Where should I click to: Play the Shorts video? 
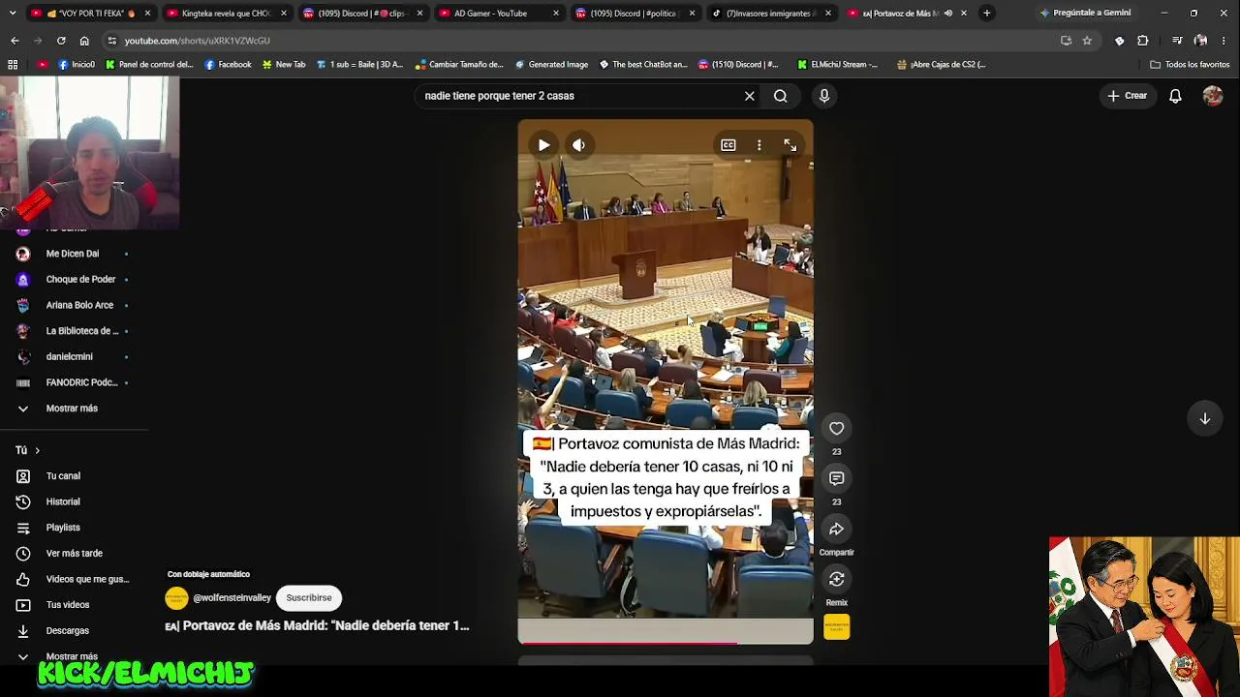[x=543, y=145]
